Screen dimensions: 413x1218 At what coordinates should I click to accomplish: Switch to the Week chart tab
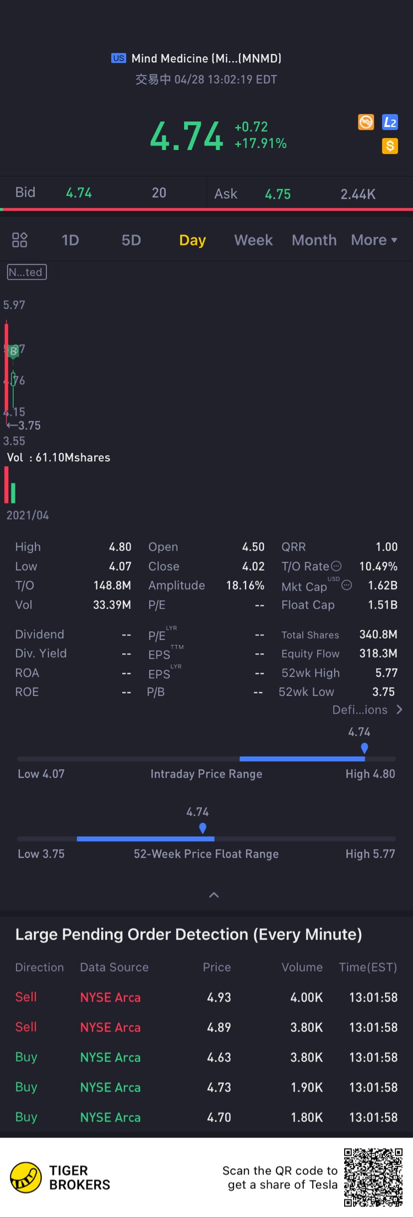click(x=253, y=240)
